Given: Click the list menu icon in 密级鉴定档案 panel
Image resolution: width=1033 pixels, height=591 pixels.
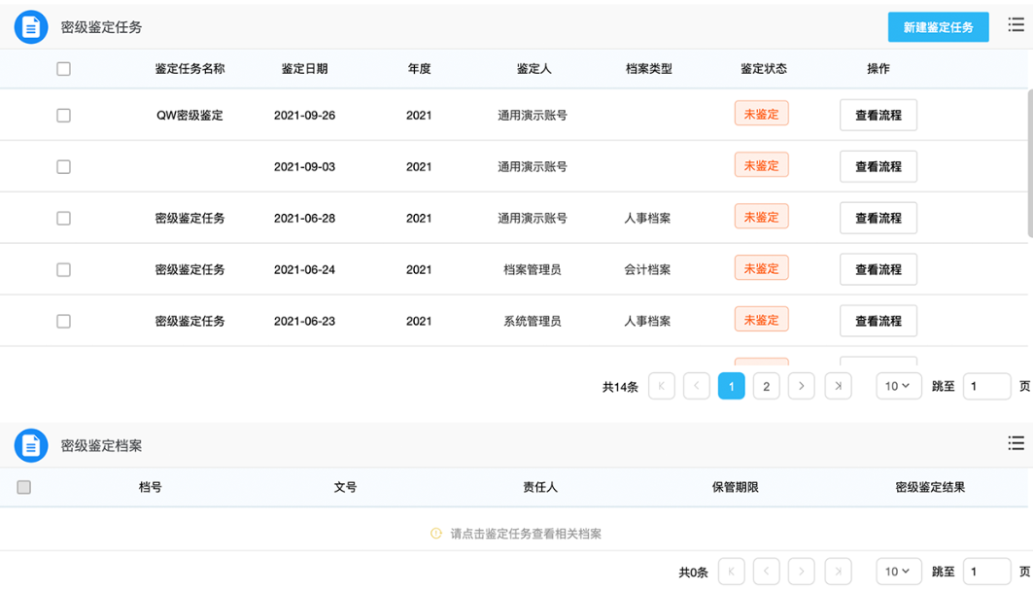Looking at the screenshot, I should click(x=1016, y=443).
